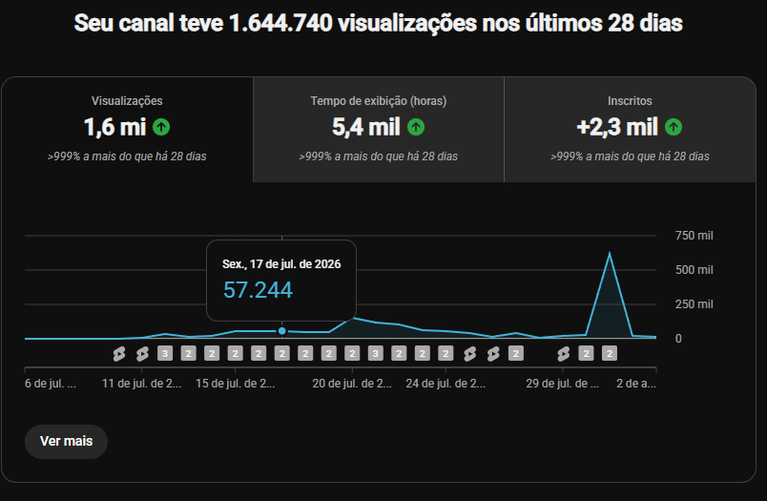
Task: Click the leftmost Shorts icon marker under the chart
Action: click(119, 354)
